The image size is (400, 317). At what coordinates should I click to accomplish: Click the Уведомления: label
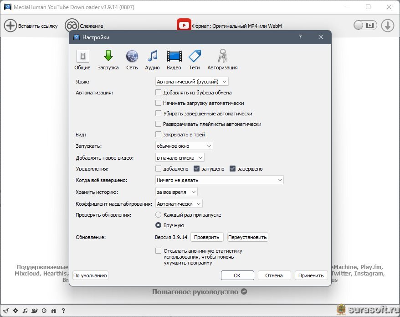point(92,169)
